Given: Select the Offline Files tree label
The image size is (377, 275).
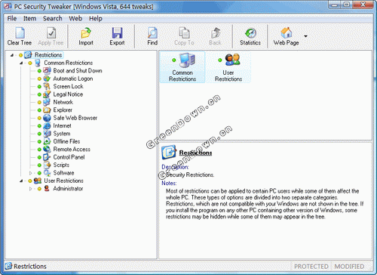Looking at the screenshot, I should tap(66, 141).
